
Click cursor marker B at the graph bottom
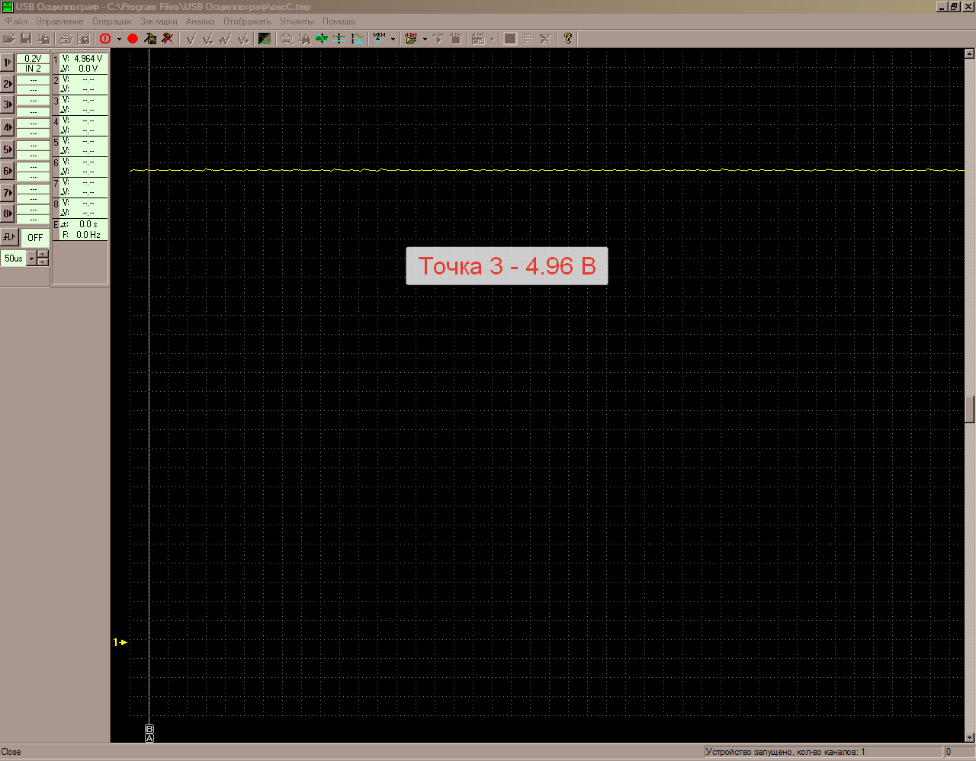pos(149,730)
